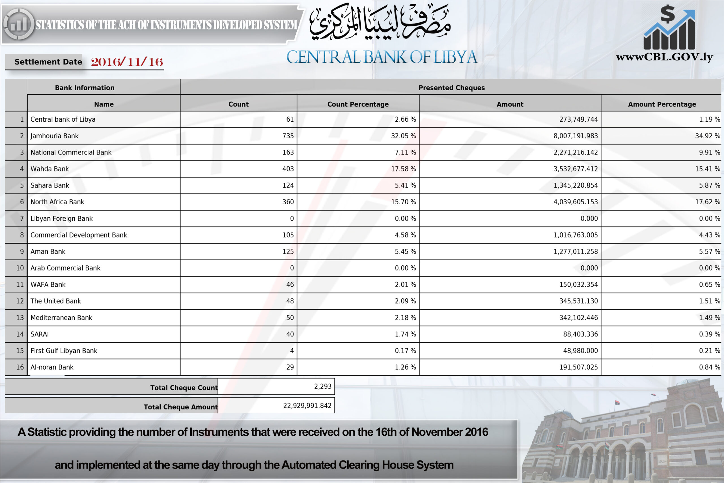Click total cheque count value 2,293

(x=323, y=387)
